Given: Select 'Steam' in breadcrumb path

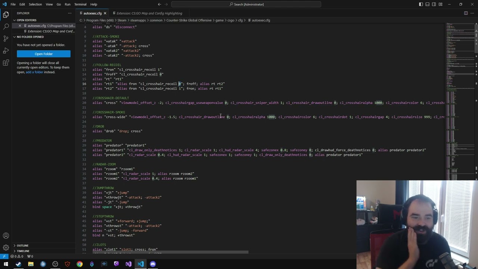Looking at the screenshot, I should (122, 20).
